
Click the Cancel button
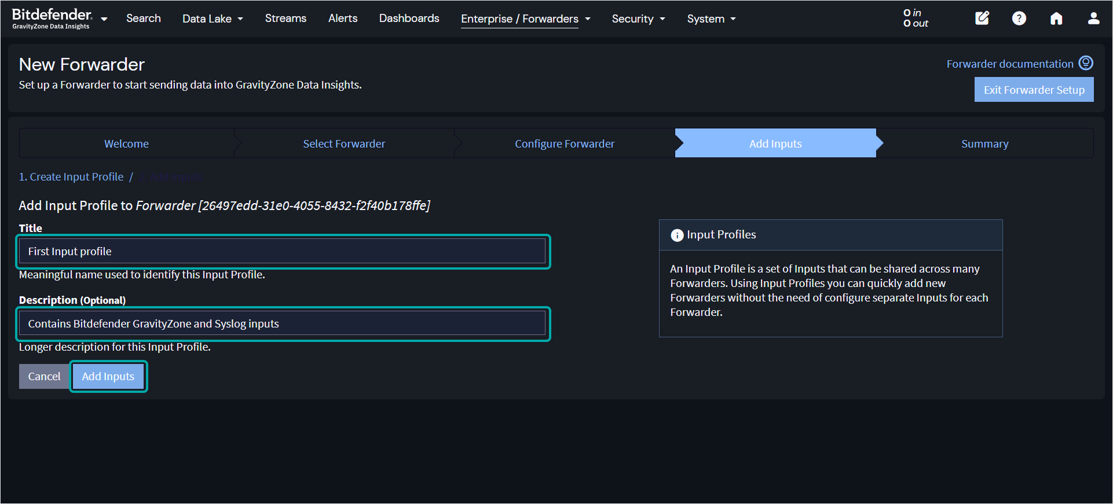point(44,376)
